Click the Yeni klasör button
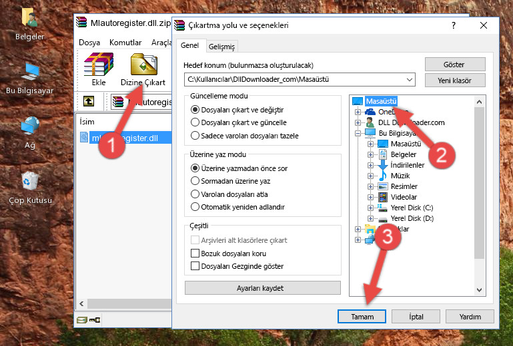This screenshot has width=513, height=346. coord(454,81)
